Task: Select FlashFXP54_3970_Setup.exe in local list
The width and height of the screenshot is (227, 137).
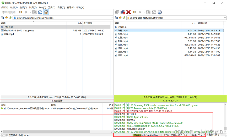Action: (x=19, y=31)
